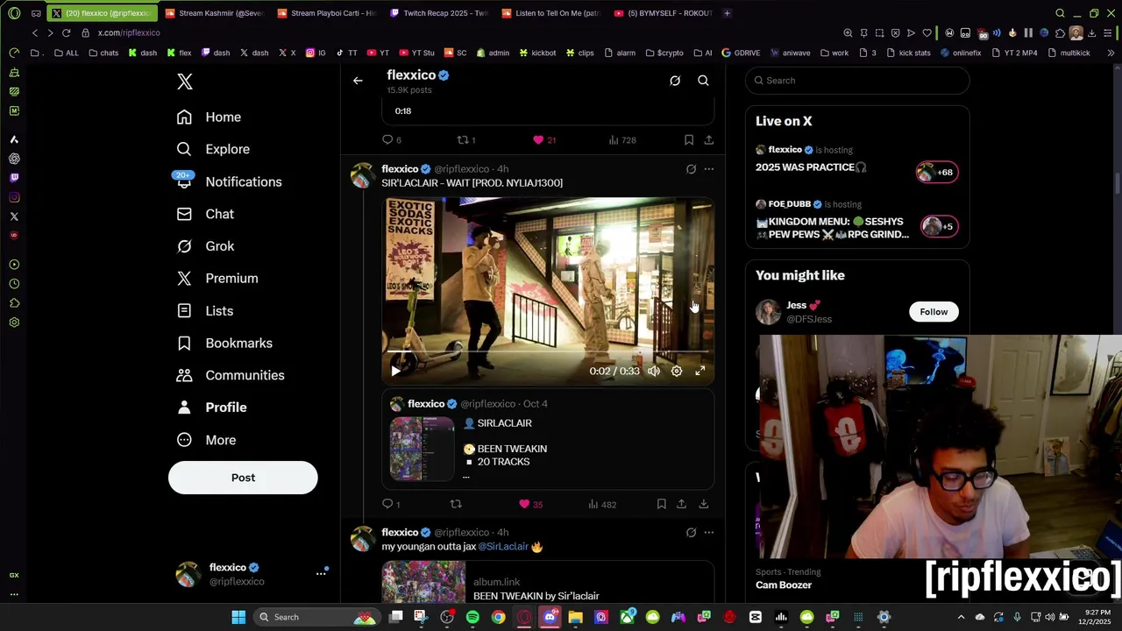Switch to Twitch Recap 2025 tab
This screenshot has height=631, width=1122.
tap(438, 13)
